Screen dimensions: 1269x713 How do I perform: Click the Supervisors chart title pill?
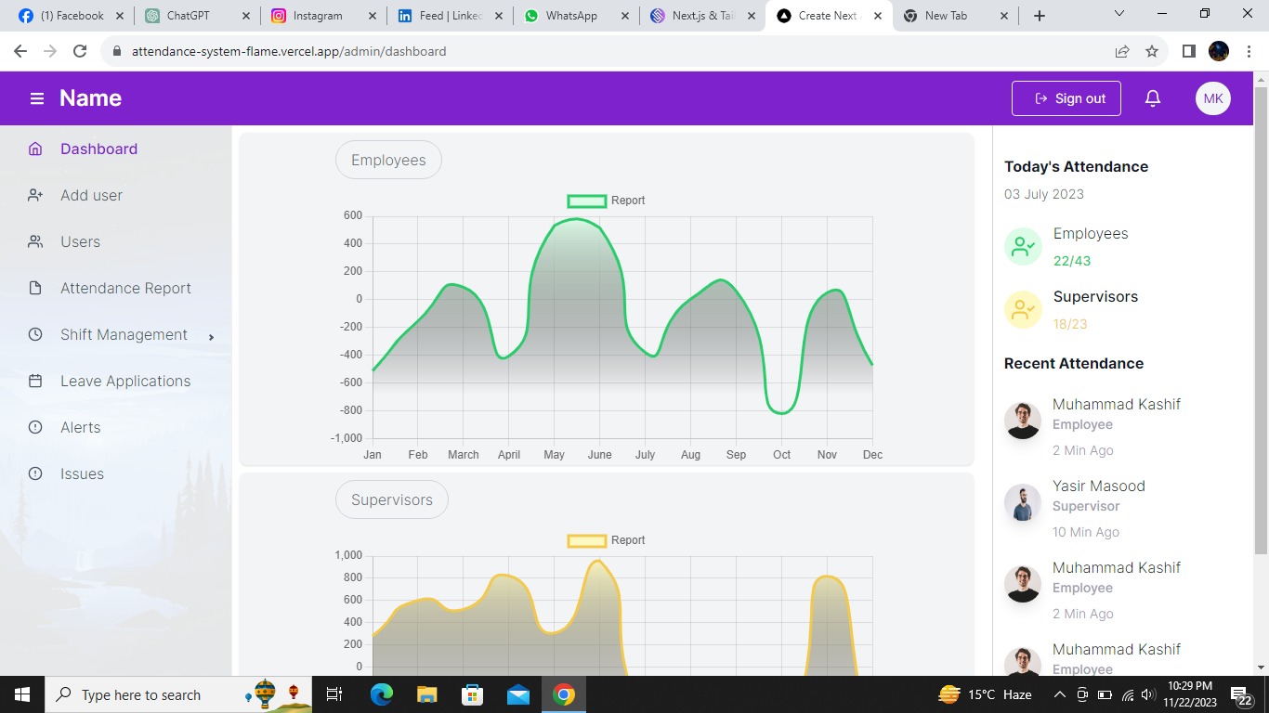pos(392,499)
